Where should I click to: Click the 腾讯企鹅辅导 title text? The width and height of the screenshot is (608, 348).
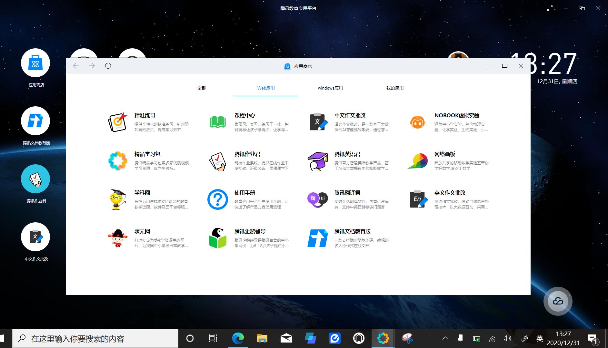coord(250,231)
